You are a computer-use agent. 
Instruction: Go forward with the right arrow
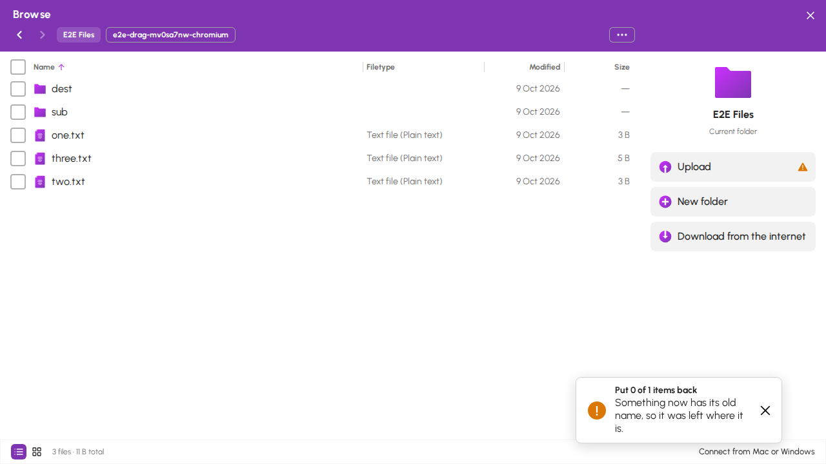tap(43, 35)
